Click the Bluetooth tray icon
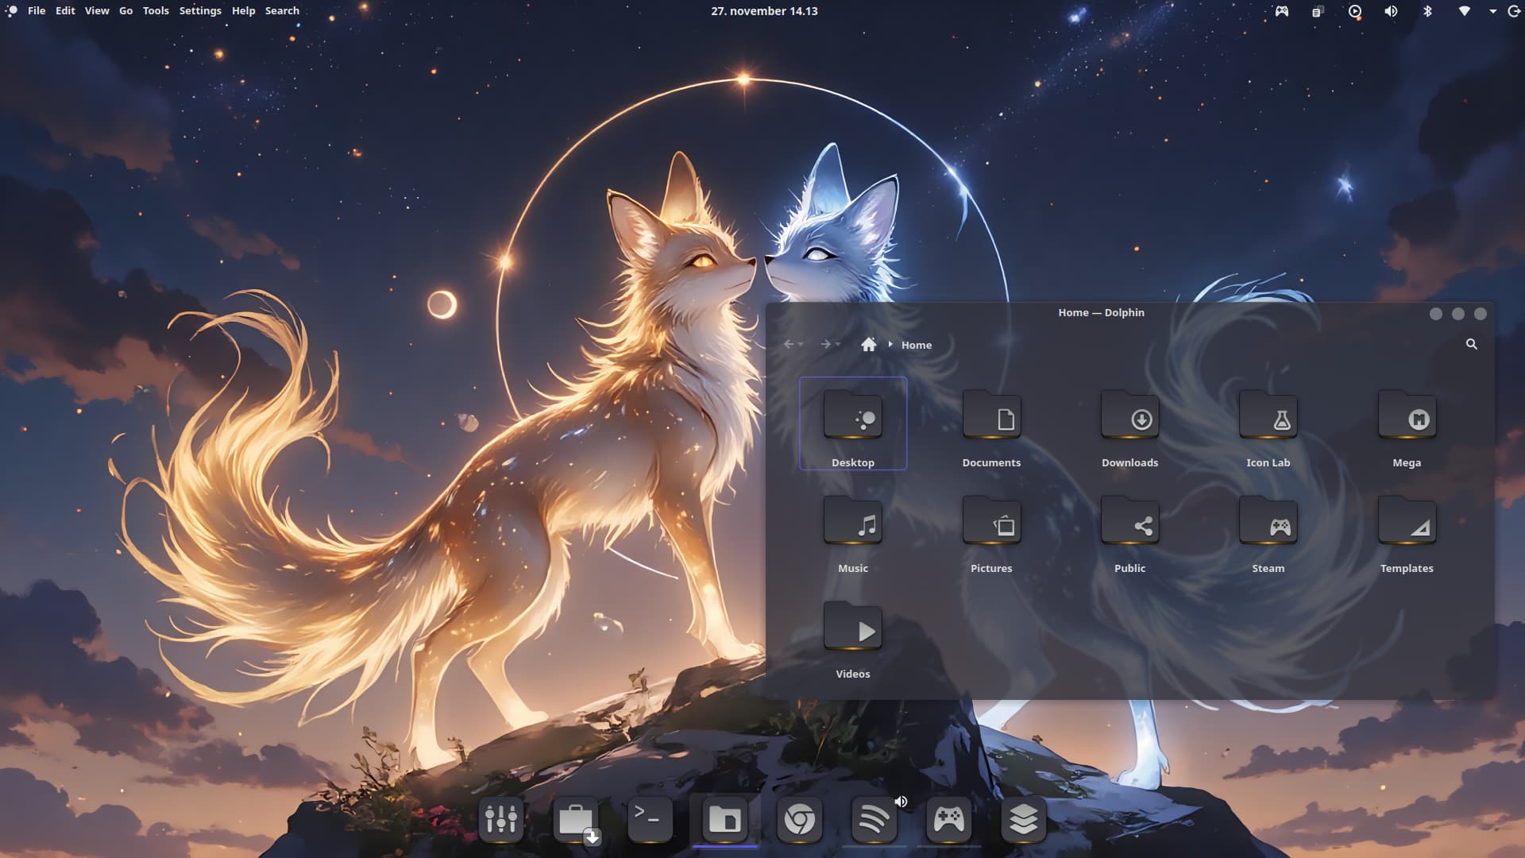The image size is (1525, 858). [1427, 11]
